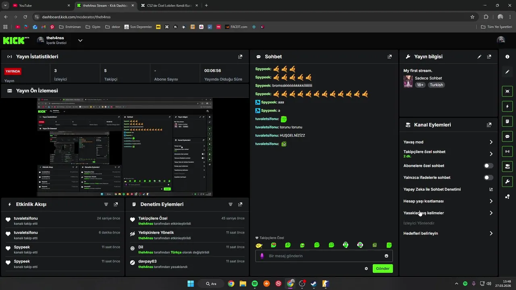Open Spotify from the taskbar
The height and width of the screenshot is (290, 516).
255,284
